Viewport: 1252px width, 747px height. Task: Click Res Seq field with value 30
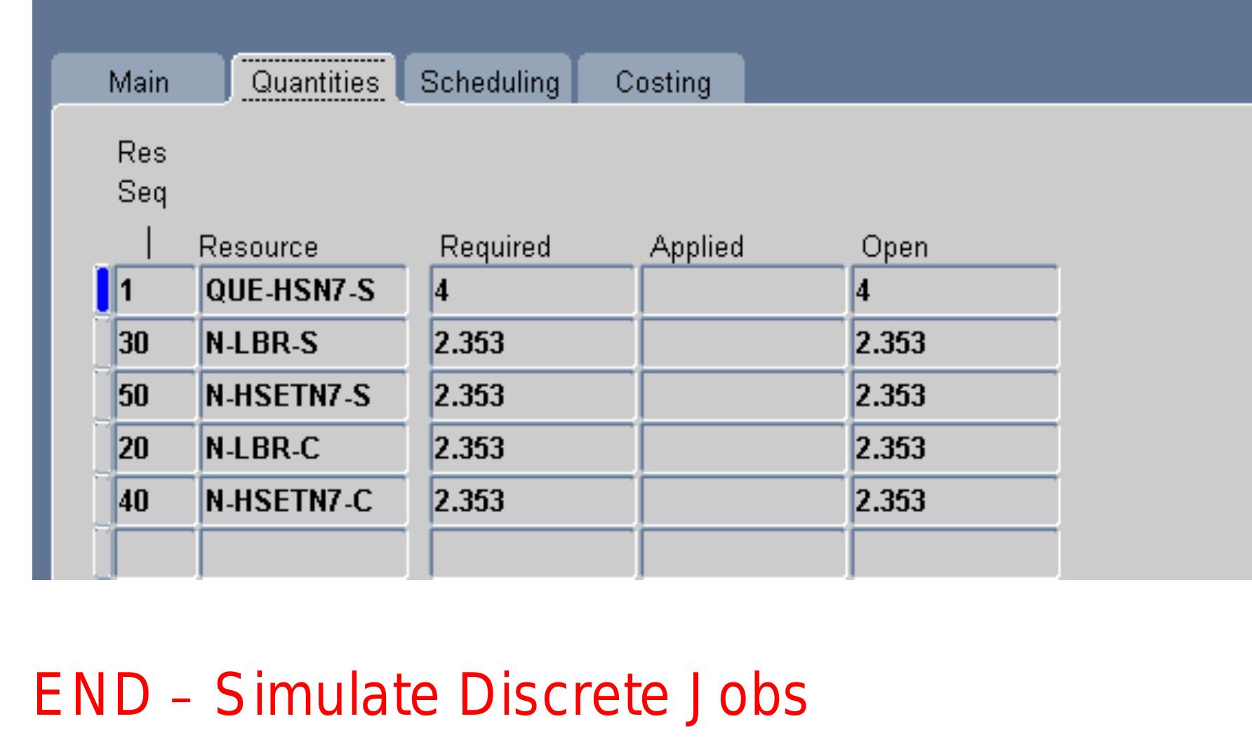155,343
